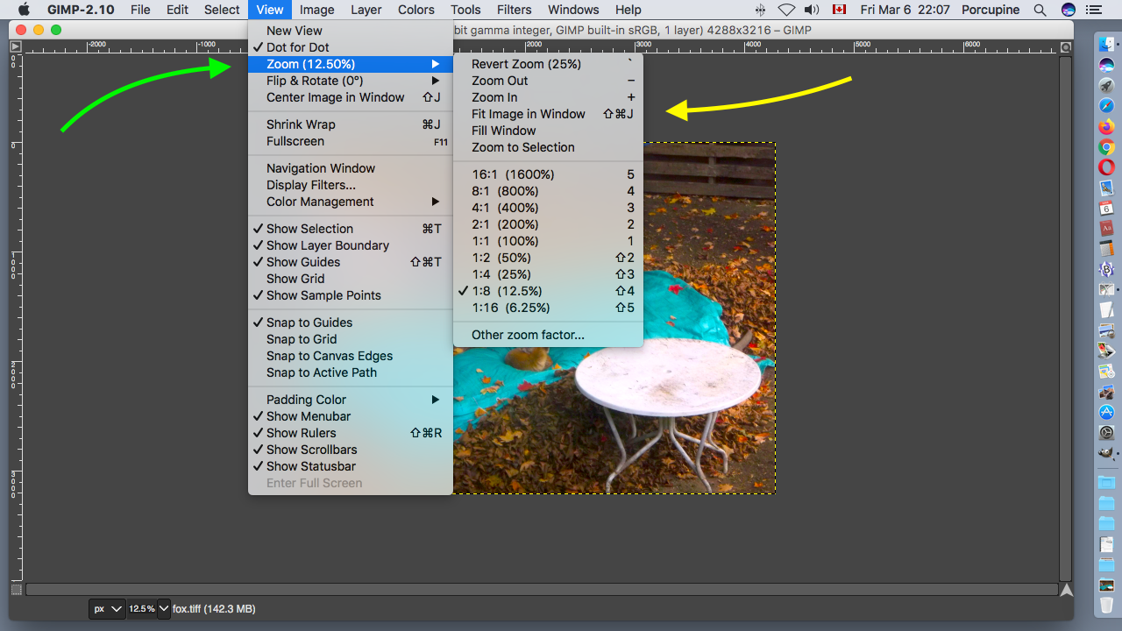Enable Show Grid in the View menu
Image resolution: width=1122 pixels, height=631 pixels.
(x=351, y=279)
